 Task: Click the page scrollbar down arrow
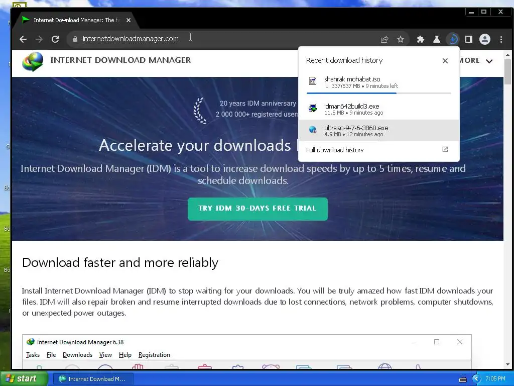pos(507,364)
